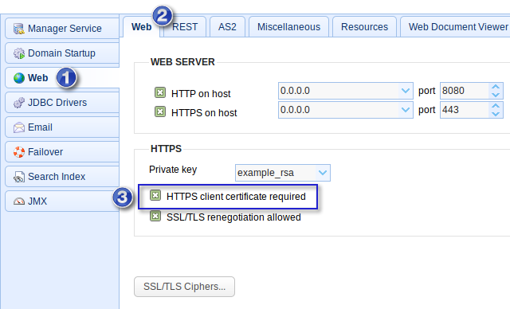Open the Private key dropdown

322,173
